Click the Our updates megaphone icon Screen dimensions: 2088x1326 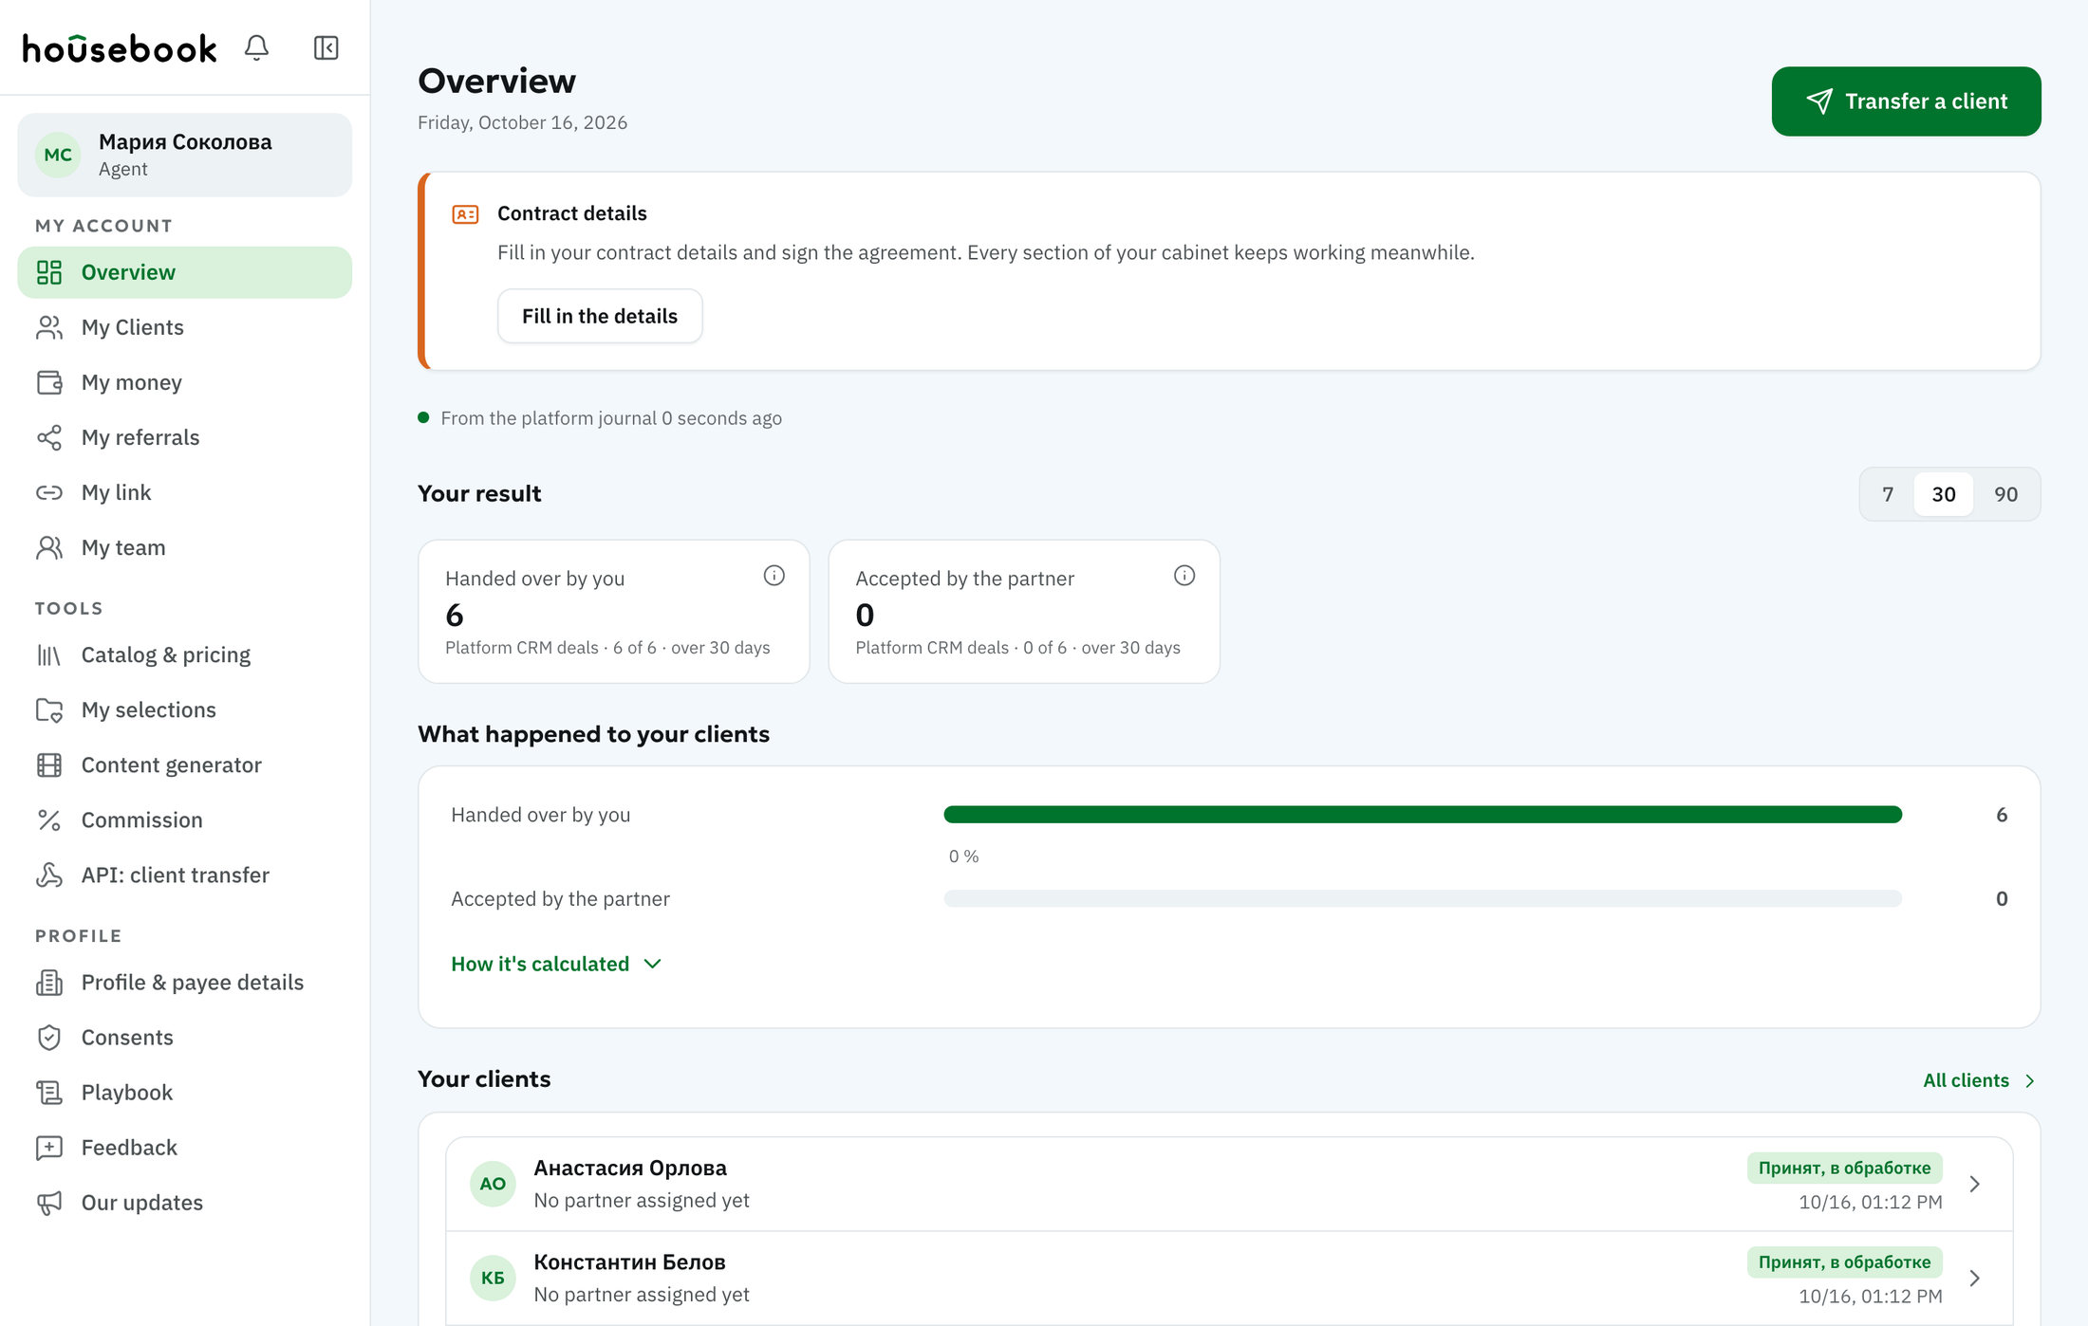click(x=49, y=1203)
